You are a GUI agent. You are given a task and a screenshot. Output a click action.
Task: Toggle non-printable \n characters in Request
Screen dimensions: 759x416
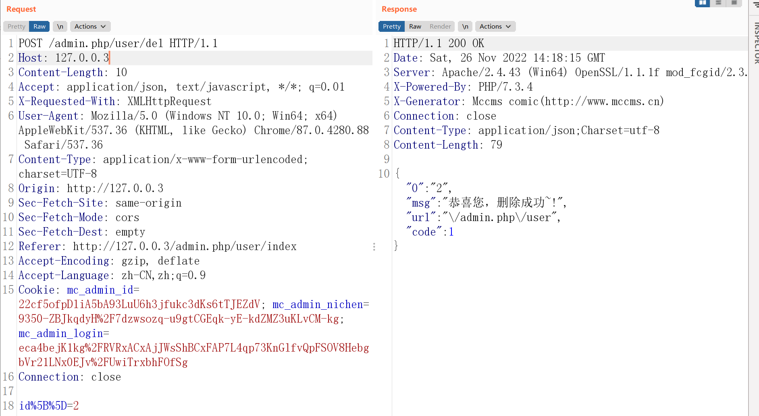60,26
